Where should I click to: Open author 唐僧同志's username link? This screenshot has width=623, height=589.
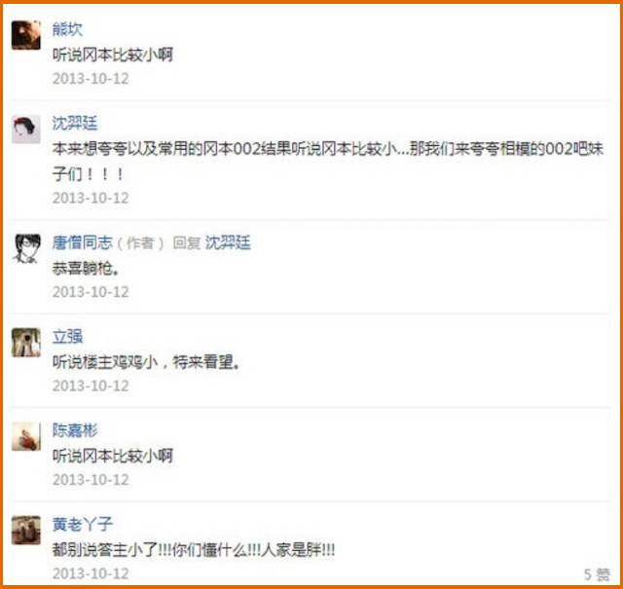[82, 242]
